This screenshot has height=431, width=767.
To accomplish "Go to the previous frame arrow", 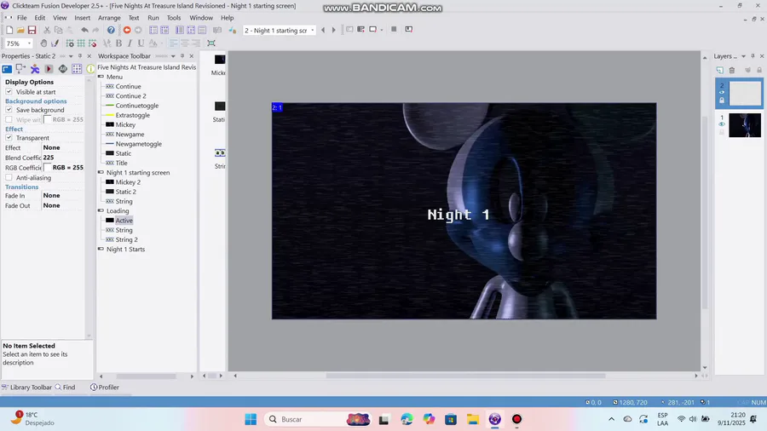I will 323,31.
